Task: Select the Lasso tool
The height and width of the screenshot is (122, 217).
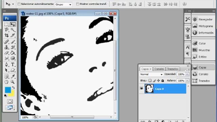Action: pos(6,29)
